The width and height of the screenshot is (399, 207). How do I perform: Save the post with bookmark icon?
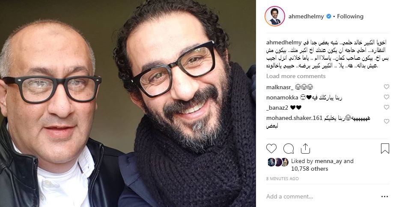[x=385, y=149]
